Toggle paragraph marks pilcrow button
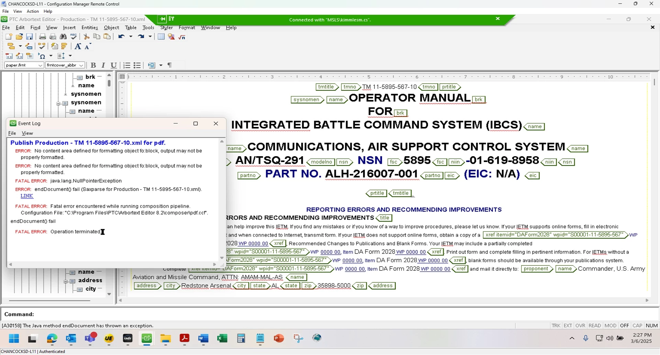Viewport: 660px width, 355px height. pyautogui.click(x=170, y=65)
